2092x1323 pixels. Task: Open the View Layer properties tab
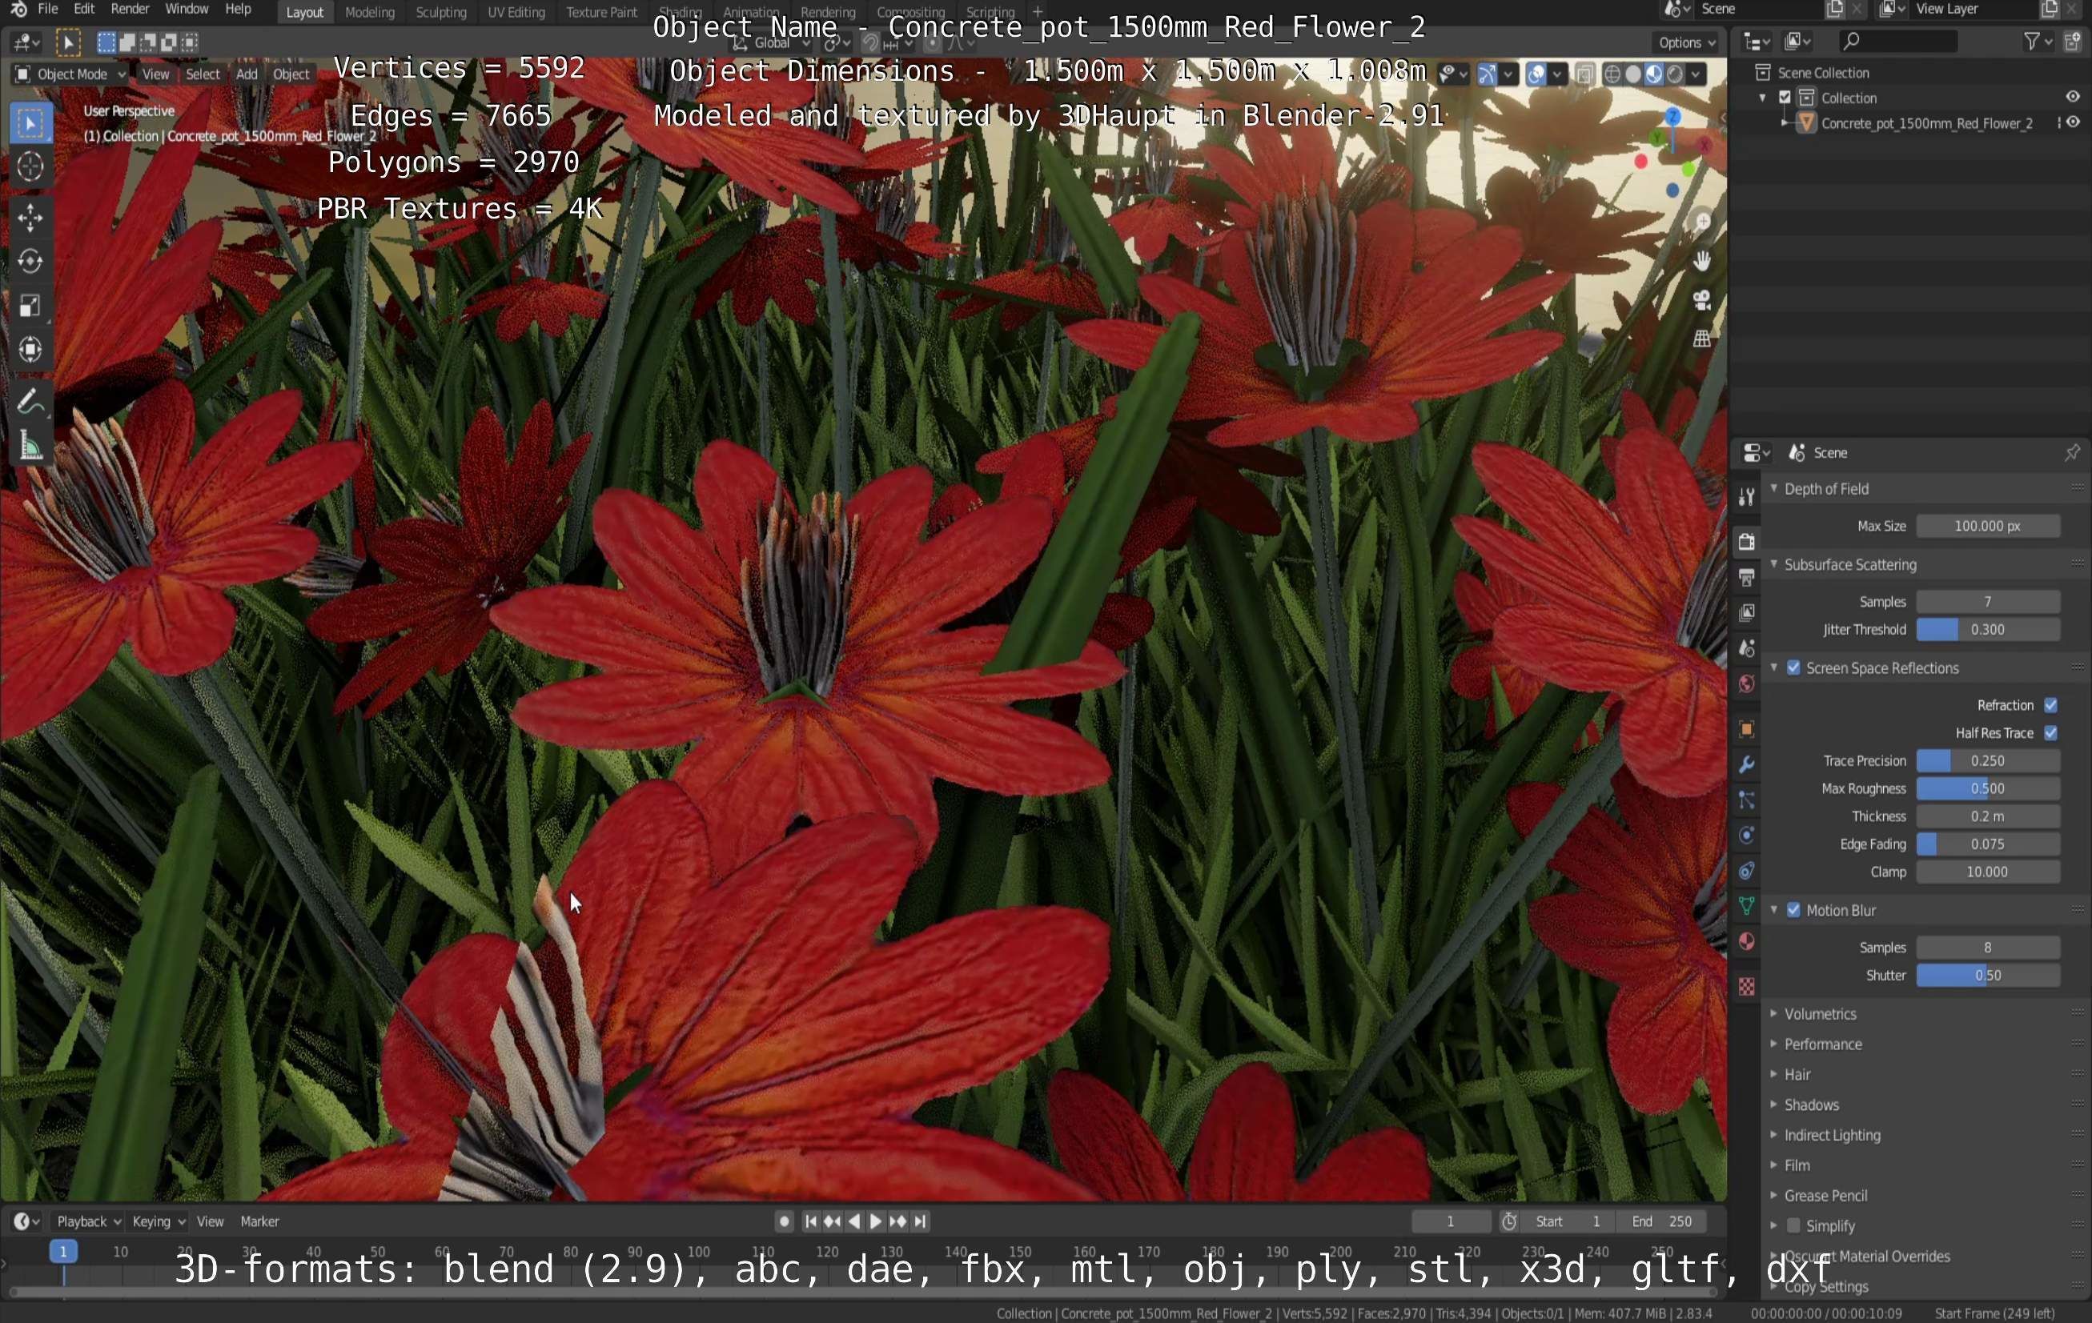click(1746, 612)
